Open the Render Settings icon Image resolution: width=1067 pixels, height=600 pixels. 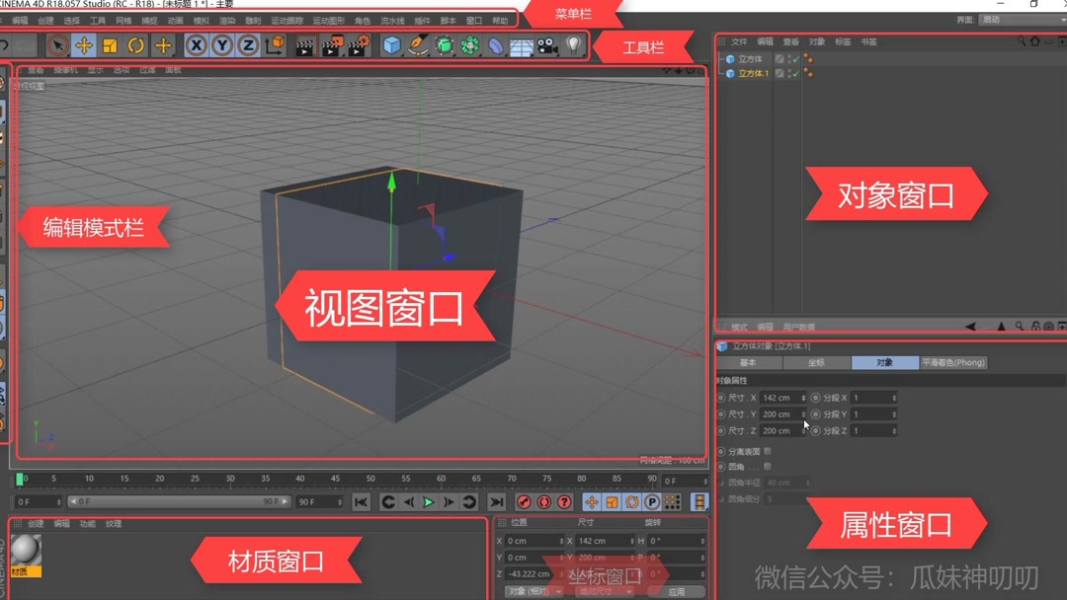358,45
